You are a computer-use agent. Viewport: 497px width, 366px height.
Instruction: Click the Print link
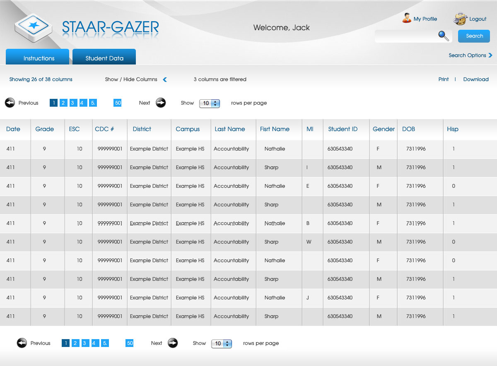444,79
